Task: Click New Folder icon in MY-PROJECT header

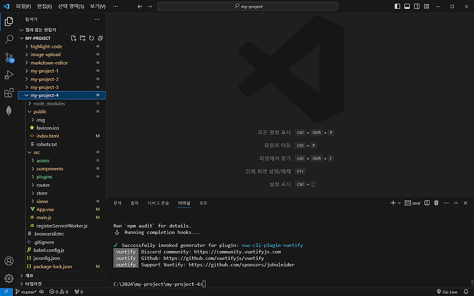Action: coord(82,38)
